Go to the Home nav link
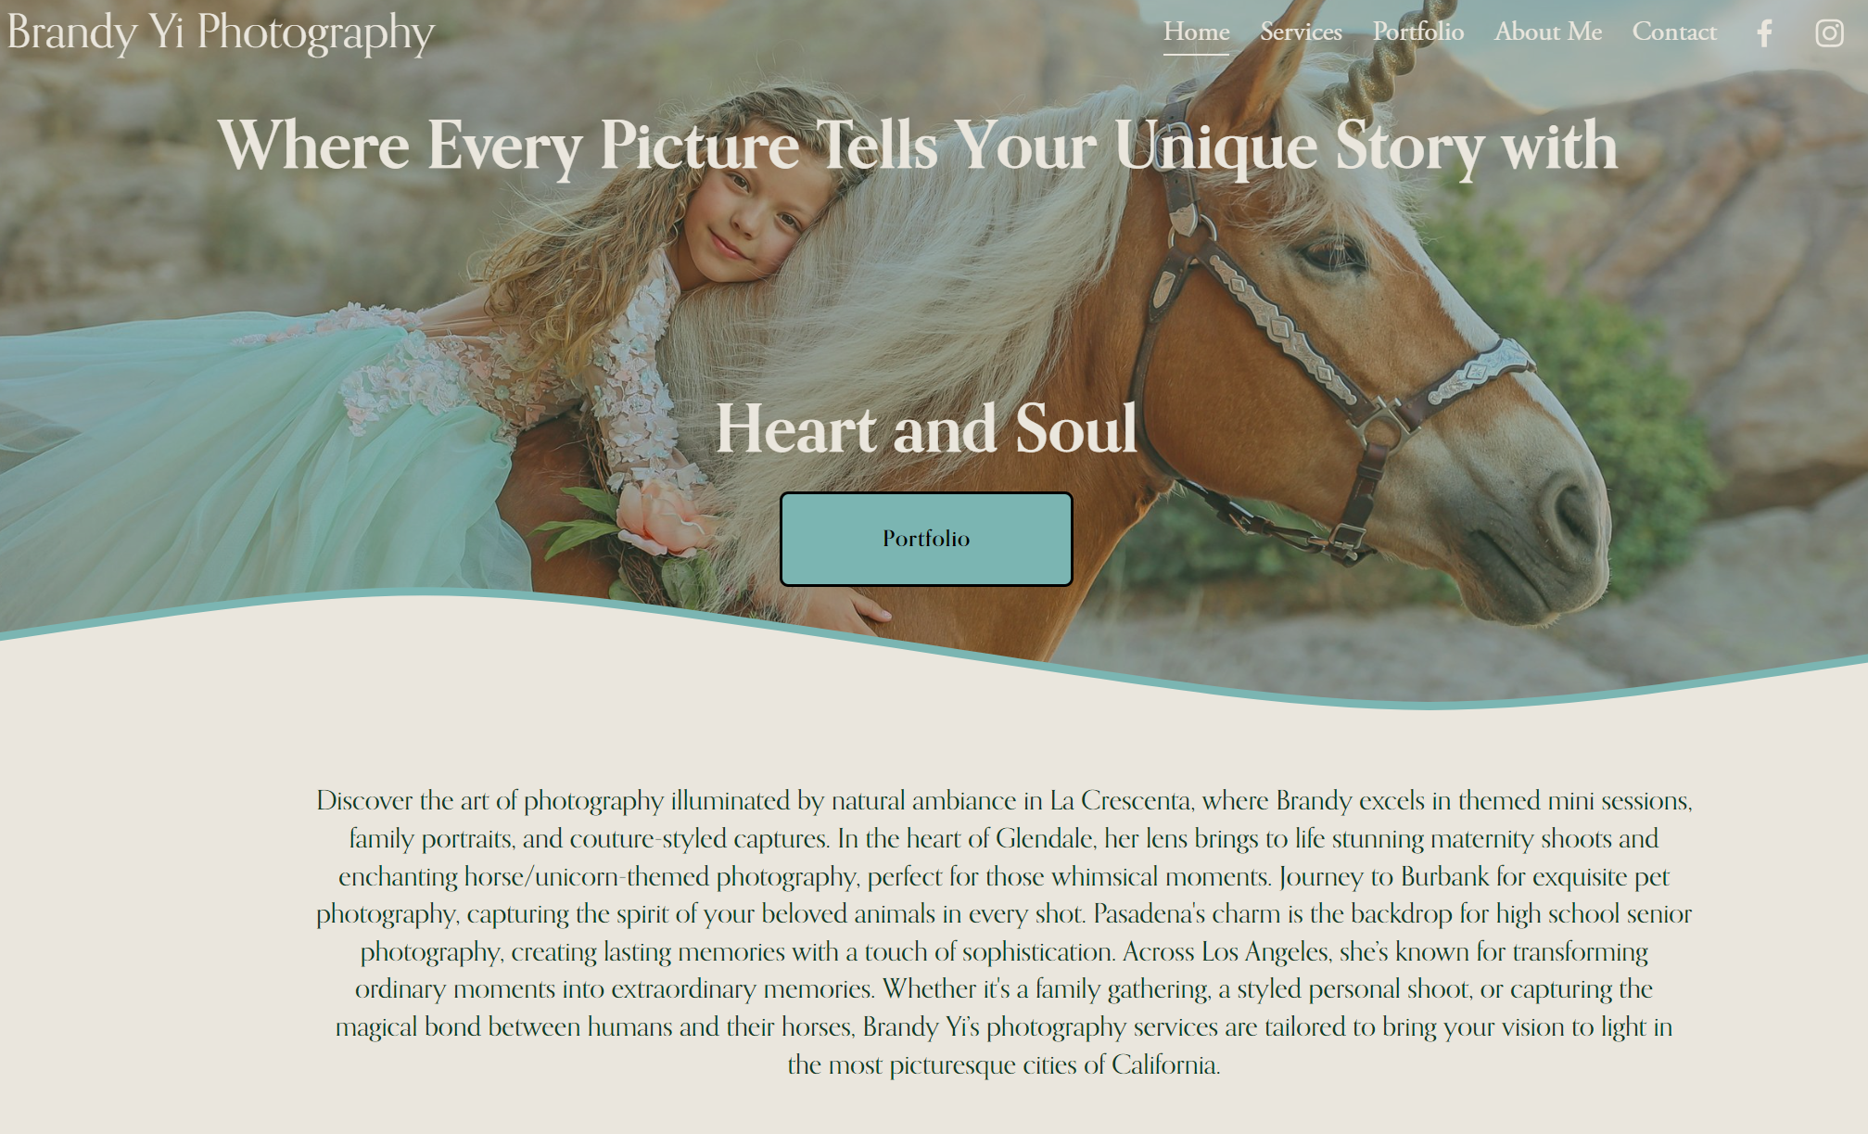 pos(1197,32)
